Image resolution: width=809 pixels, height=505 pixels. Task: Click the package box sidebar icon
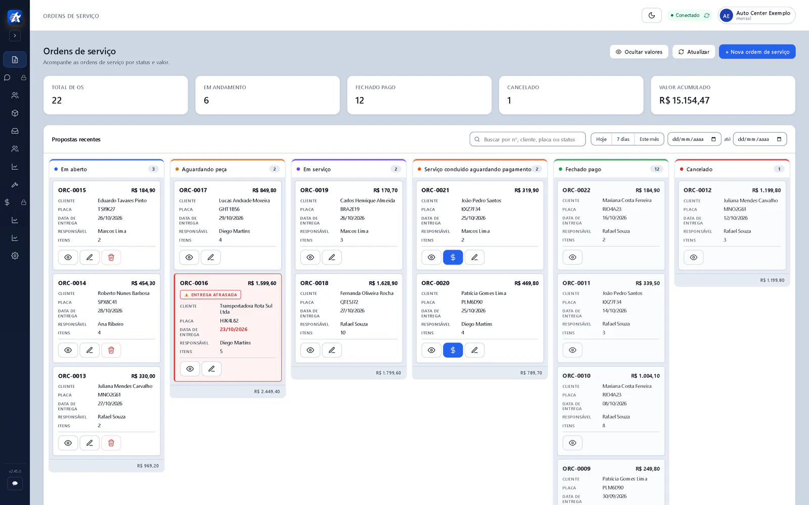point(15,113)
